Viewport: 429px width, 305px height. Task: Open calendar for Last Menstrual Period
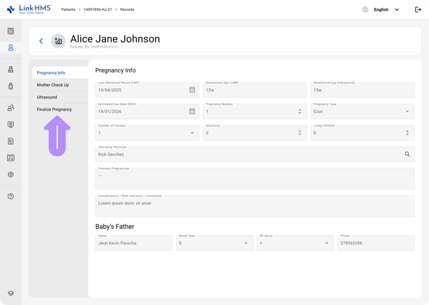pos(192,90)
